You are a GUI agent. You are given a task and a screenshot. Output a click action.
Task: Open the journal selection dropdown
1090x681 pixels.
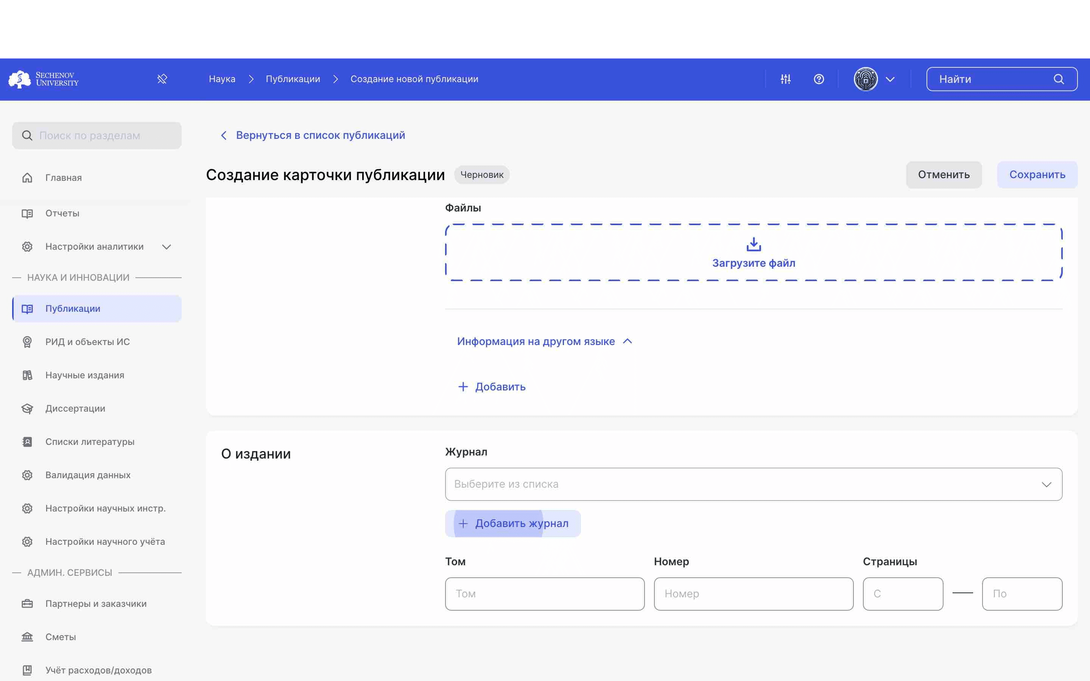pos(753,484)
